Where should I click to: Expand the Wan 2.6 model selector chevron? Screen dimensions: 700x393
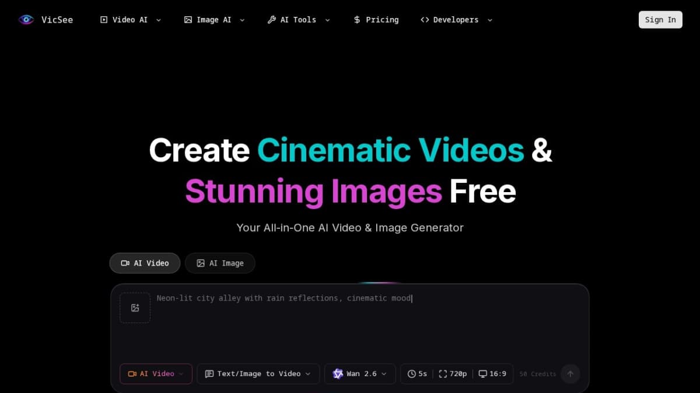tap(384, 374)
